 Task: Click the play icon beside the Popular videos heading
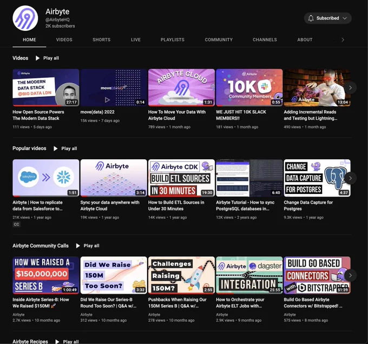(55, 148)
